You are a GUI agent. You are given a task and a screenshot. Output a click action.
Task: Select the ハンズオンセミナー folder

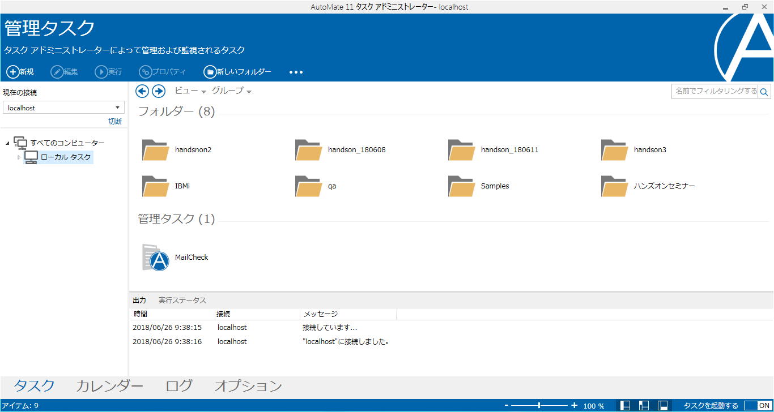pyautogui.click(x=648, y=186)
